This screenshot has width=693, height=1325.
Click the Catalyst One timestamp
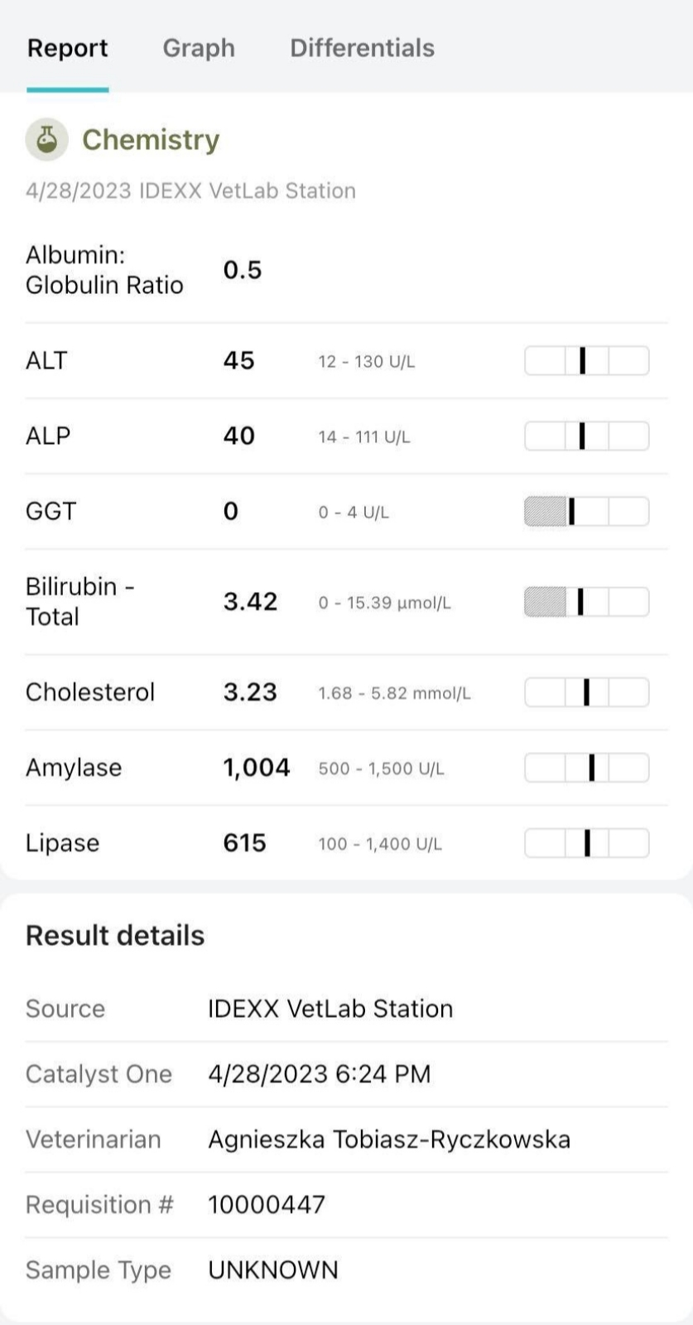320,1074
